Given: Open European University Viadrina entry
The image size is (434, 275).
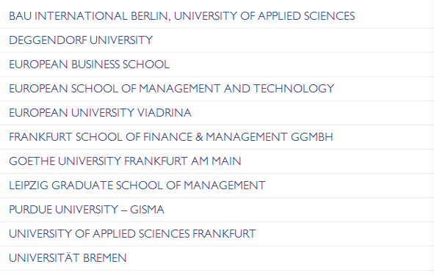Looking at the screenshot, I should tap(100, 113).
